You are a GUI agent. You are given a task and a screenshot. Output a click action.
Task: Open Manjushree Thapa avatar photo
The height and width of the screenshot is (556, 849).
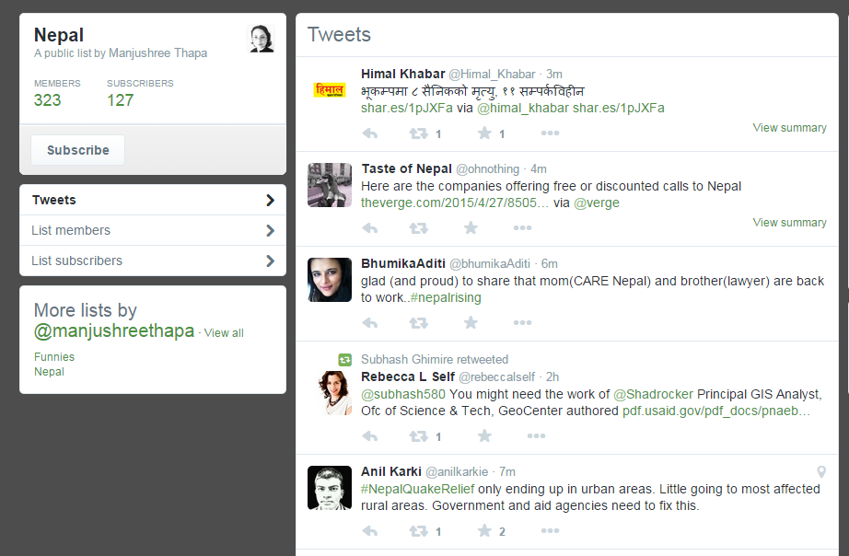click(x=261, y=39)
